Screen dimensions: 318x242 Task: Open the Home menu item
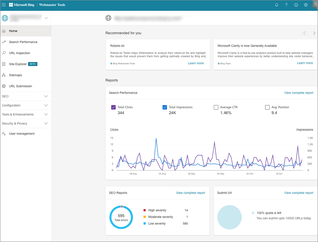point(25,31)
